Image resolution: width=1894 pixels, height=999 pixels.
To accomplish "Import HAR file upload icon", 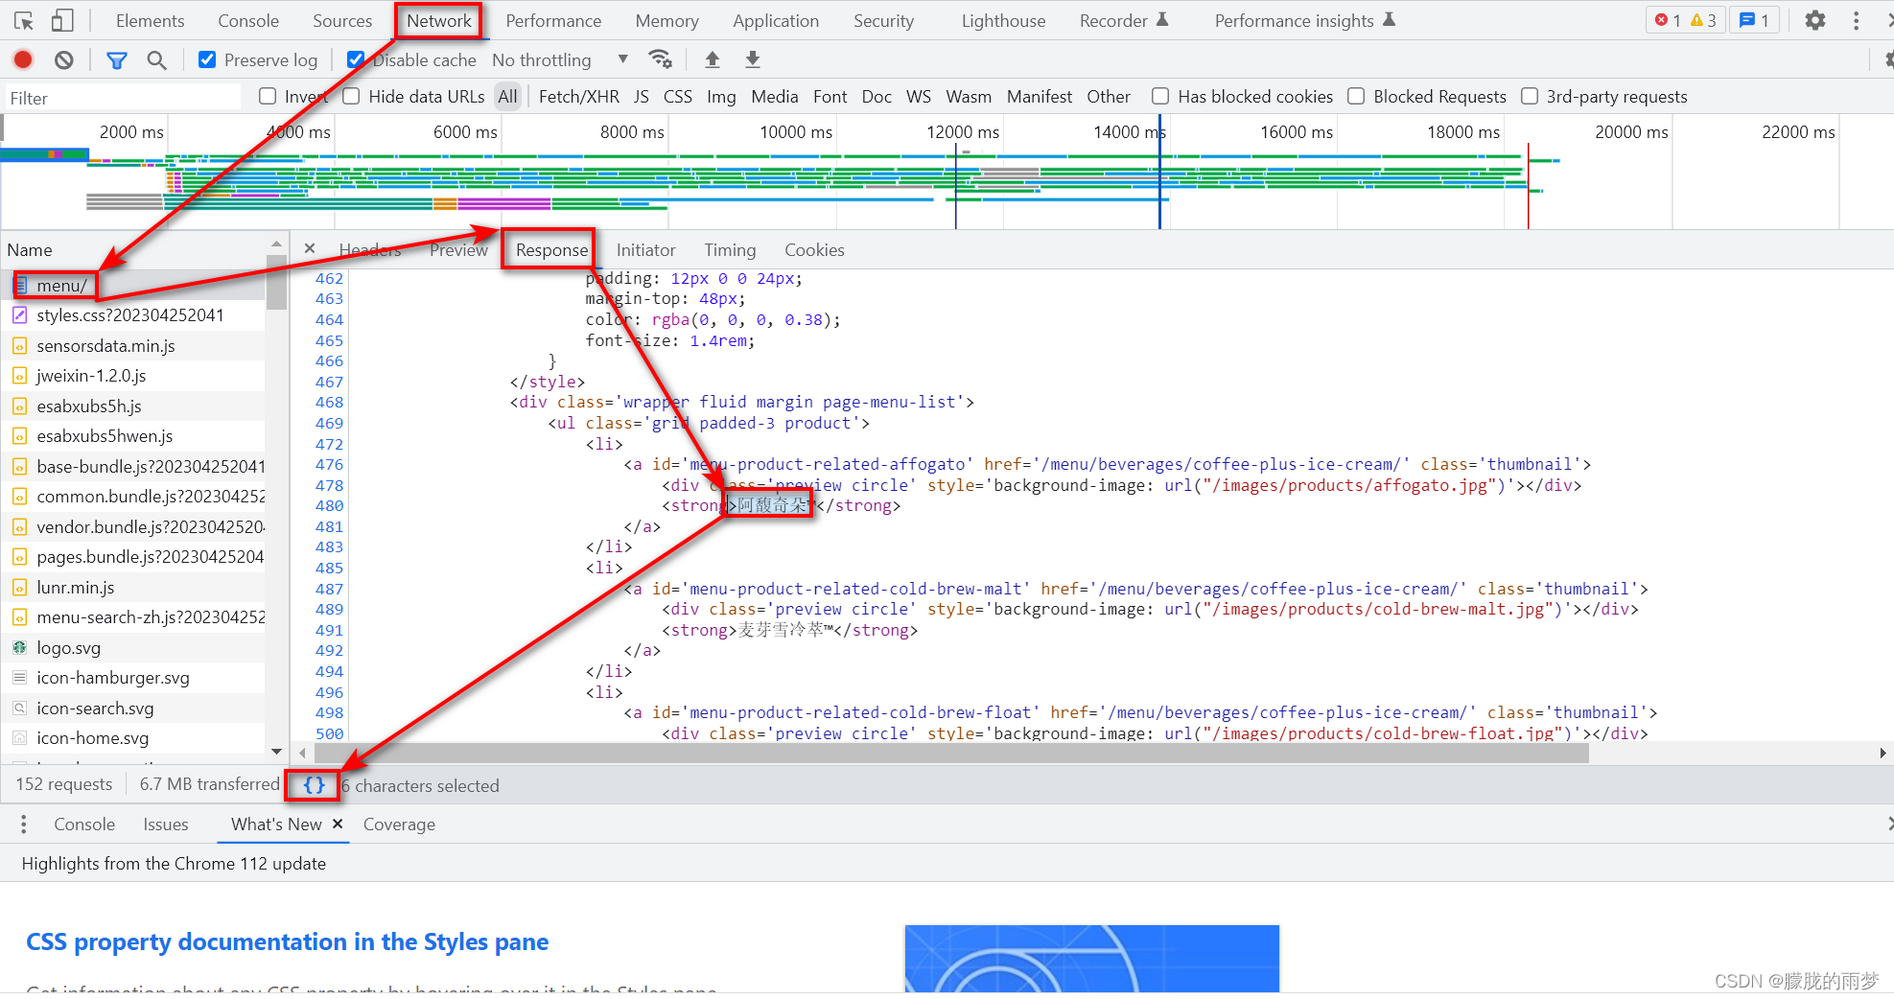I will click(x=713, y=59).
